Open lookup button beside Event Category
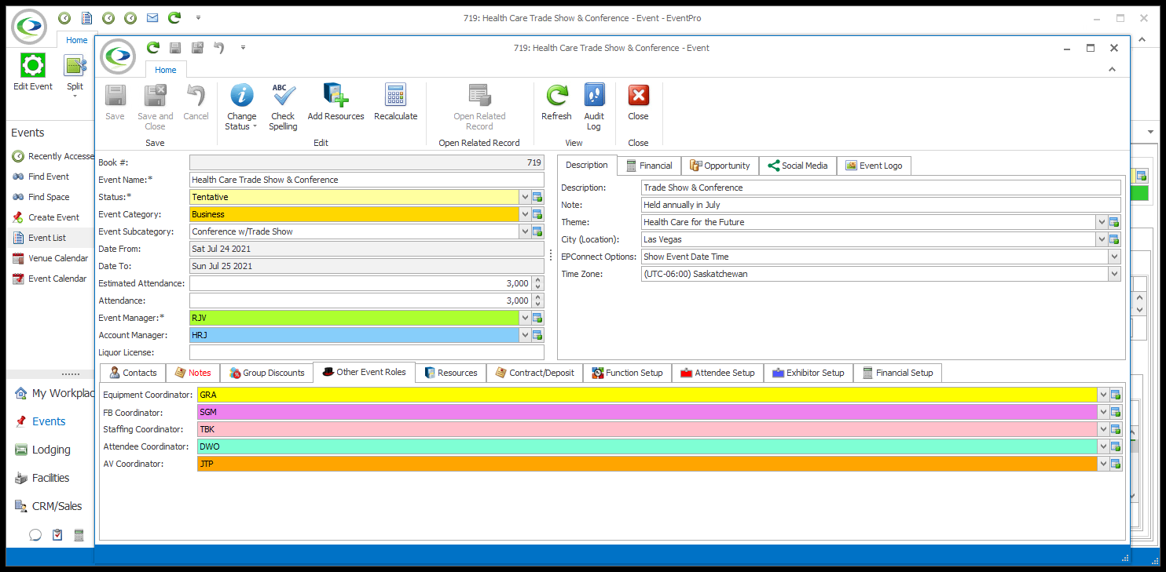1166x572 pixels. [537, 214]
